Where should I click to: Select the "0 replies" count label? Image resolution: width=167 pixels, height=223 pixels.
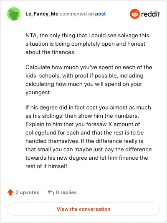(x=66, y=192)
